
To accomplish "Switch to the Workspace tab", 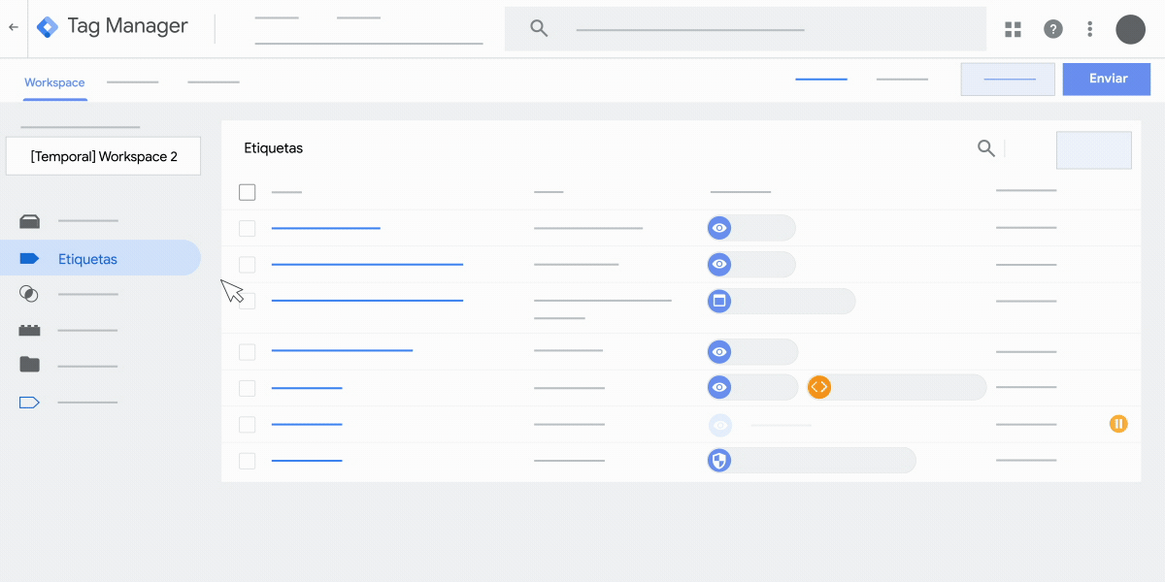I will tap(54, 82).
